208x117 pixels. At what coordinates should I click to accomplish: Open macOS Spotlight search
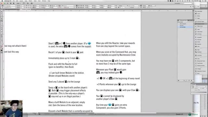(203, 1)
